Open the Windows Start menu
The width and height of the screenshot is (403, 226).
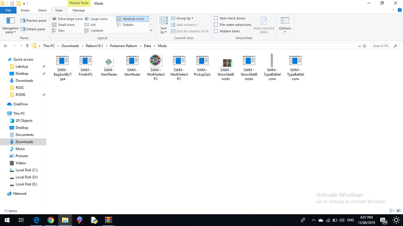(7, 220)
